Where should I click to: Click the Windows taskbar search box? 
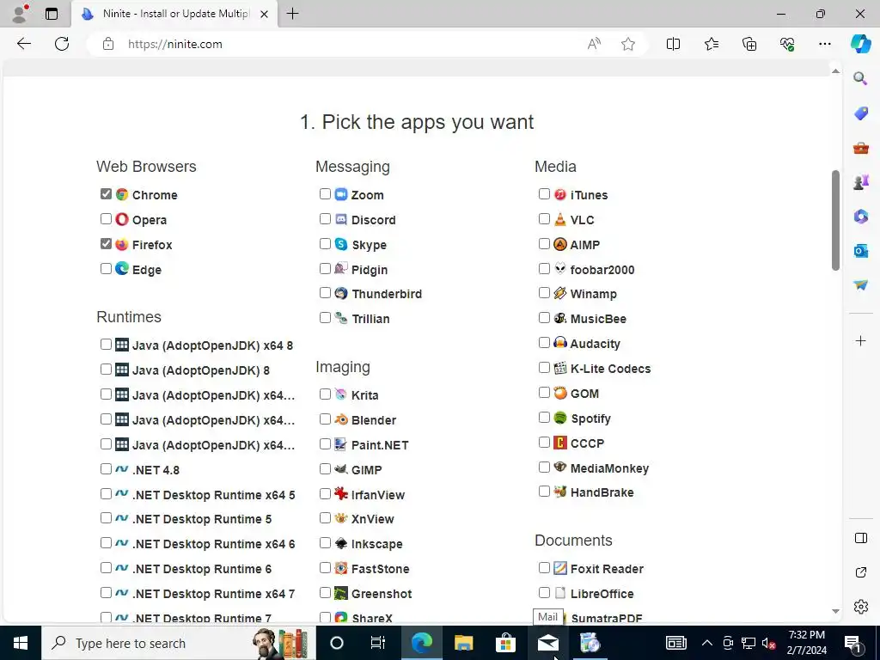(x=179, y=643)
